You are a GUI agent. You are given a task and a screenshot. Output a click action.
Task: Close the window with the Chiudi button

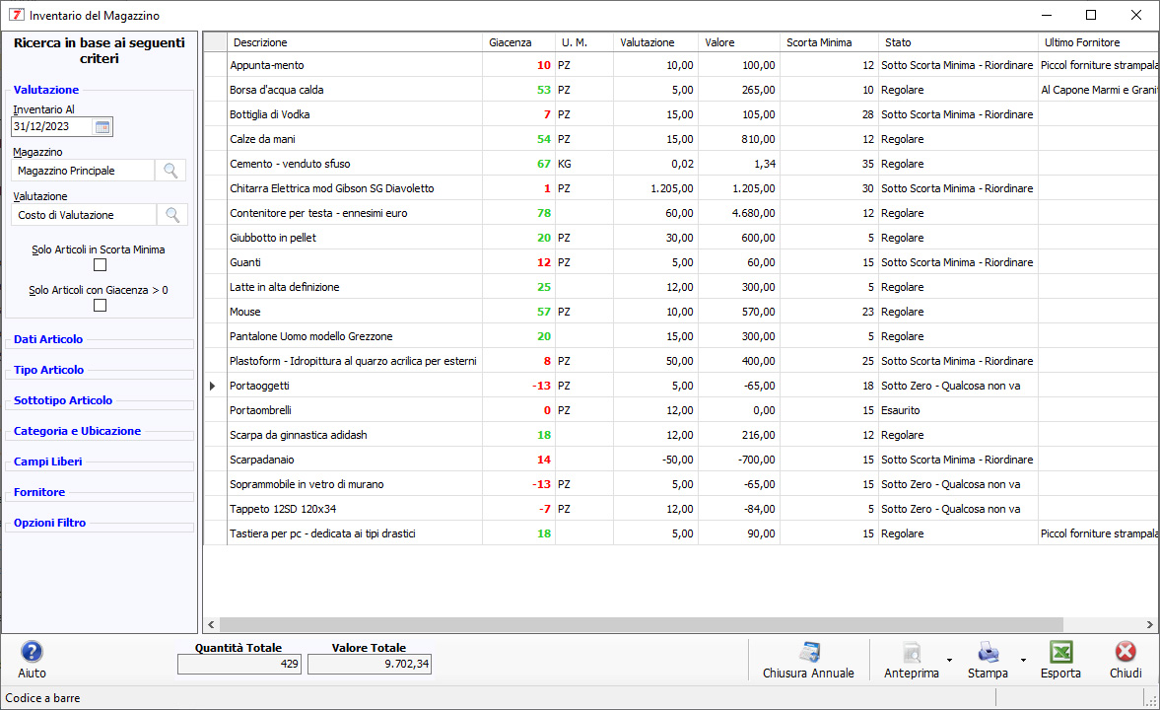tap(1126, 659)
